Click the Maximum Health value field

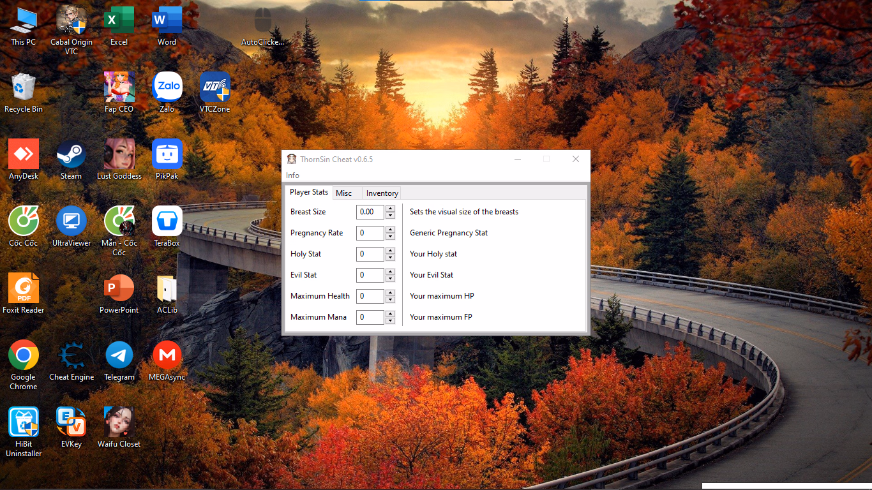[370, 296]
